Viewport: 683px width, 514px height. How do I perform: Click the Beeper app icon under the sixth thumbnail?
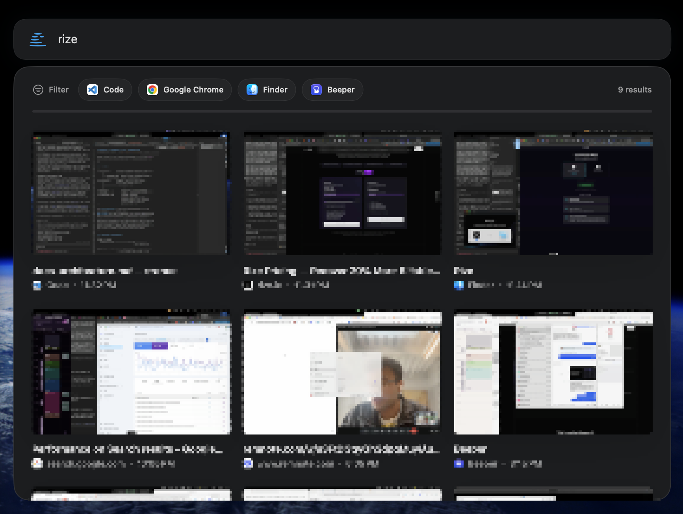coord(459,464)
